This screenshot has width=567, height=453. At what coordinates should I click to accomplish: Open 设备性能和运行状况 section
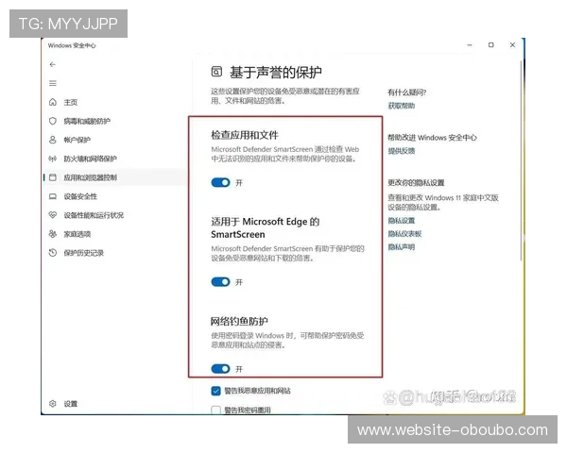(94, 215)
